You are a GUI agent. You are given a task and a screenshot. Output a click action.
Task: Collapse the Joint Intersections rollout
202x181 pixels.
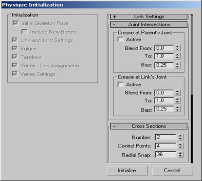pyautogui.click(x=149, y=24)
